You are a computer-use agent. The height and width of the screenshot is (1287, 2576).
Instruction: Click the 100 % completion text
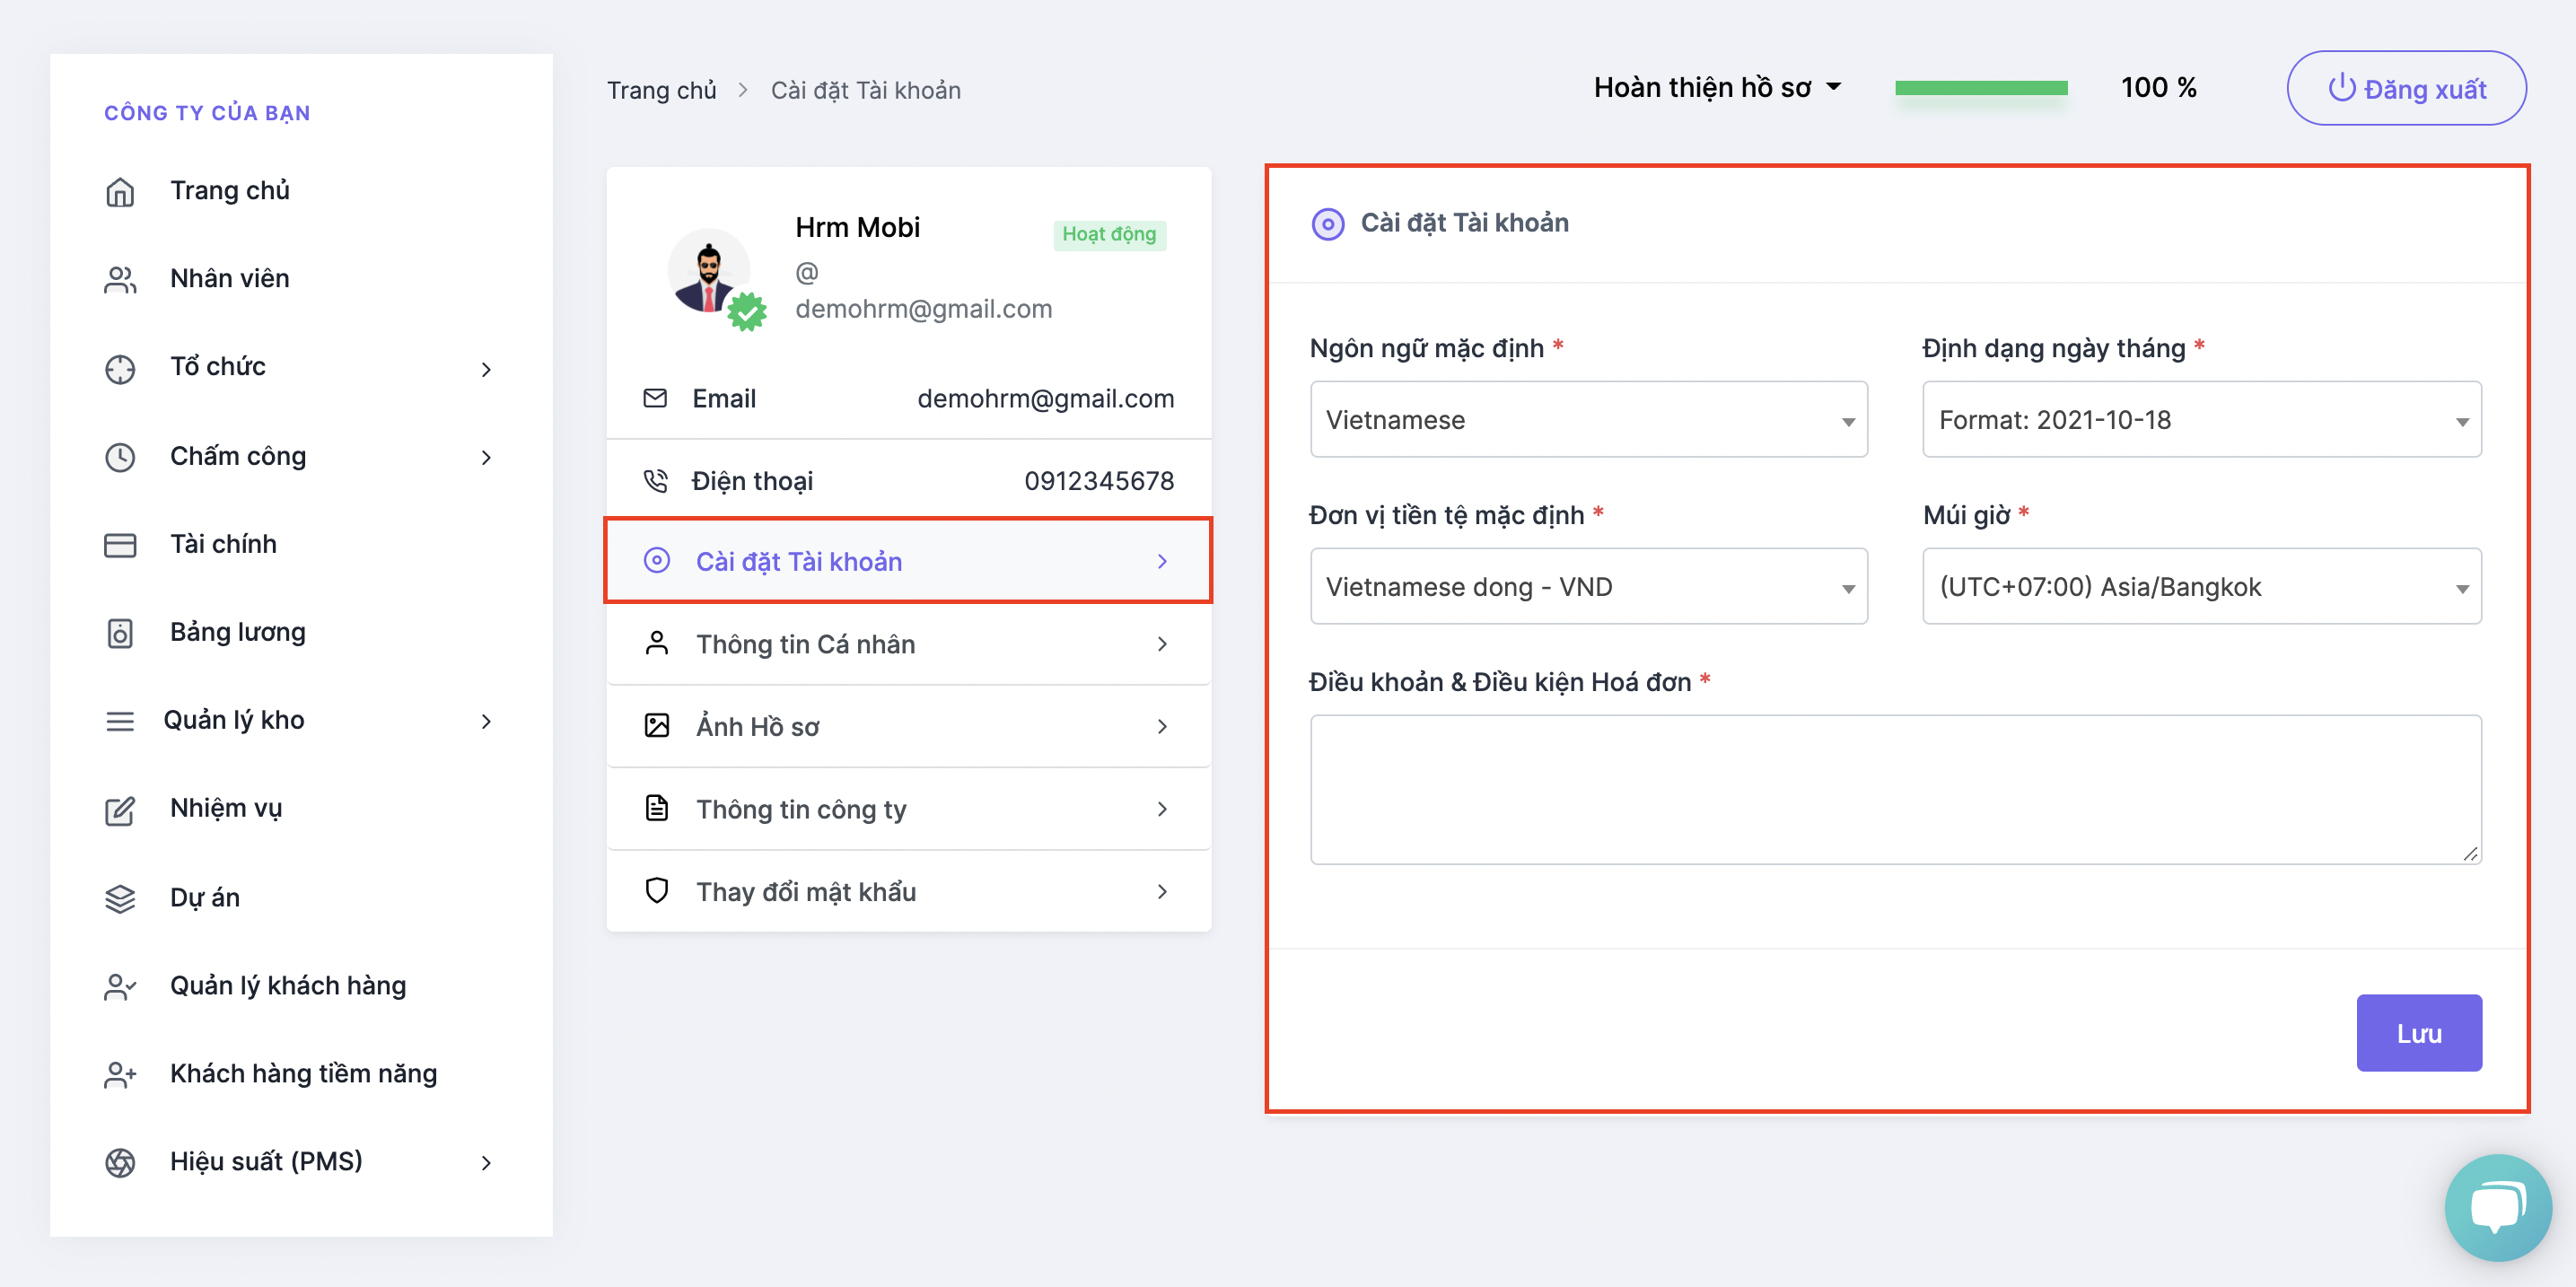pos(2158,88)
